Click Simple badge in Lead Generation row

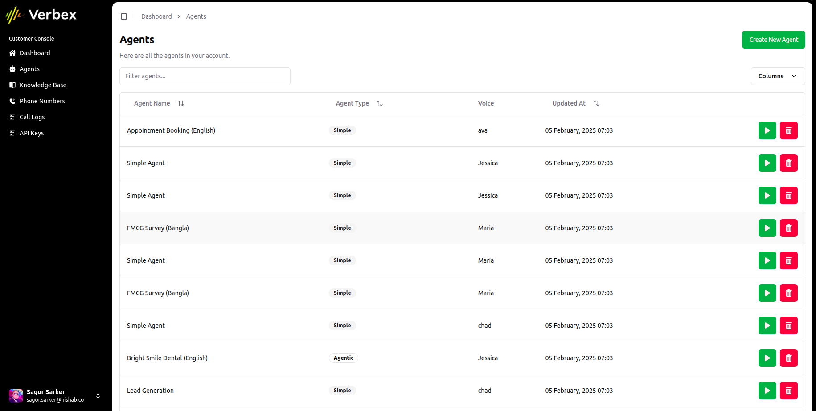(x=342, y=391)
